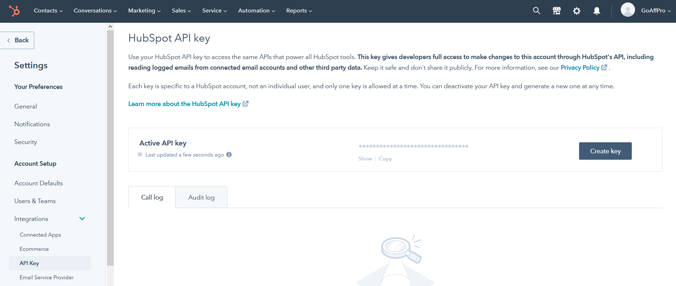Click the Settings sidebar title
The height and width of the screenshot is (286, 676).
point(31,65)
